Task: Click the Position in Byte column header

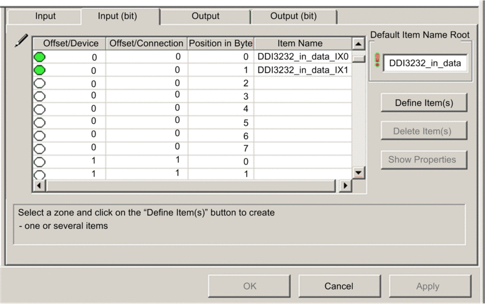Action: 220,44
